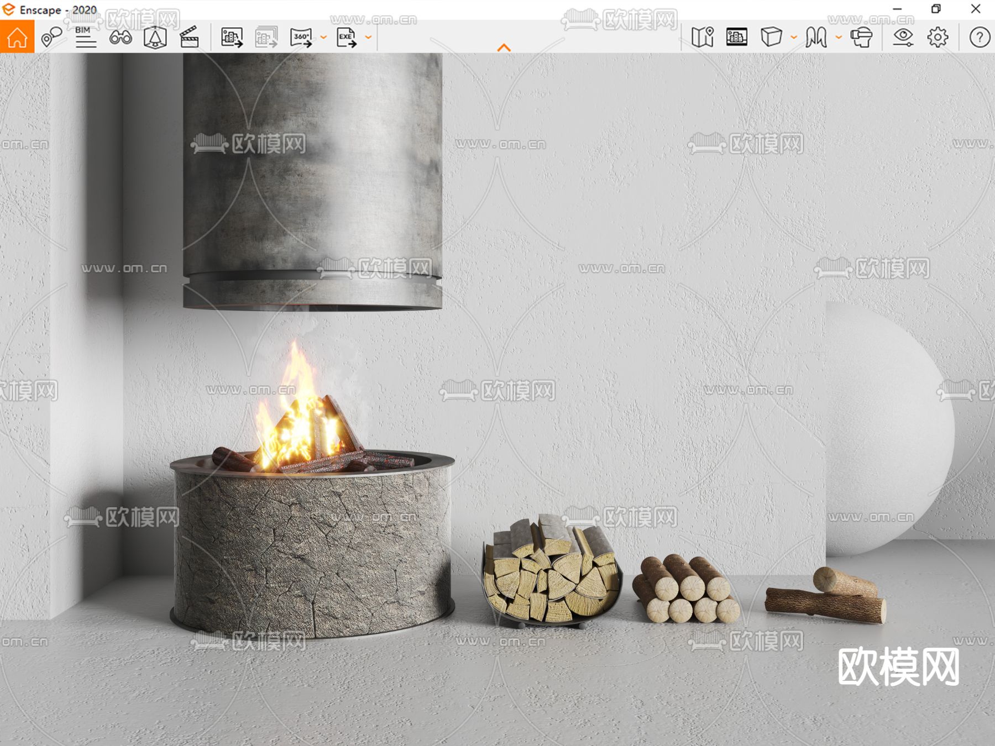Viewport: 995px width, 746px height.
Task: Export standalone EXE file
Action: (347, 37)
